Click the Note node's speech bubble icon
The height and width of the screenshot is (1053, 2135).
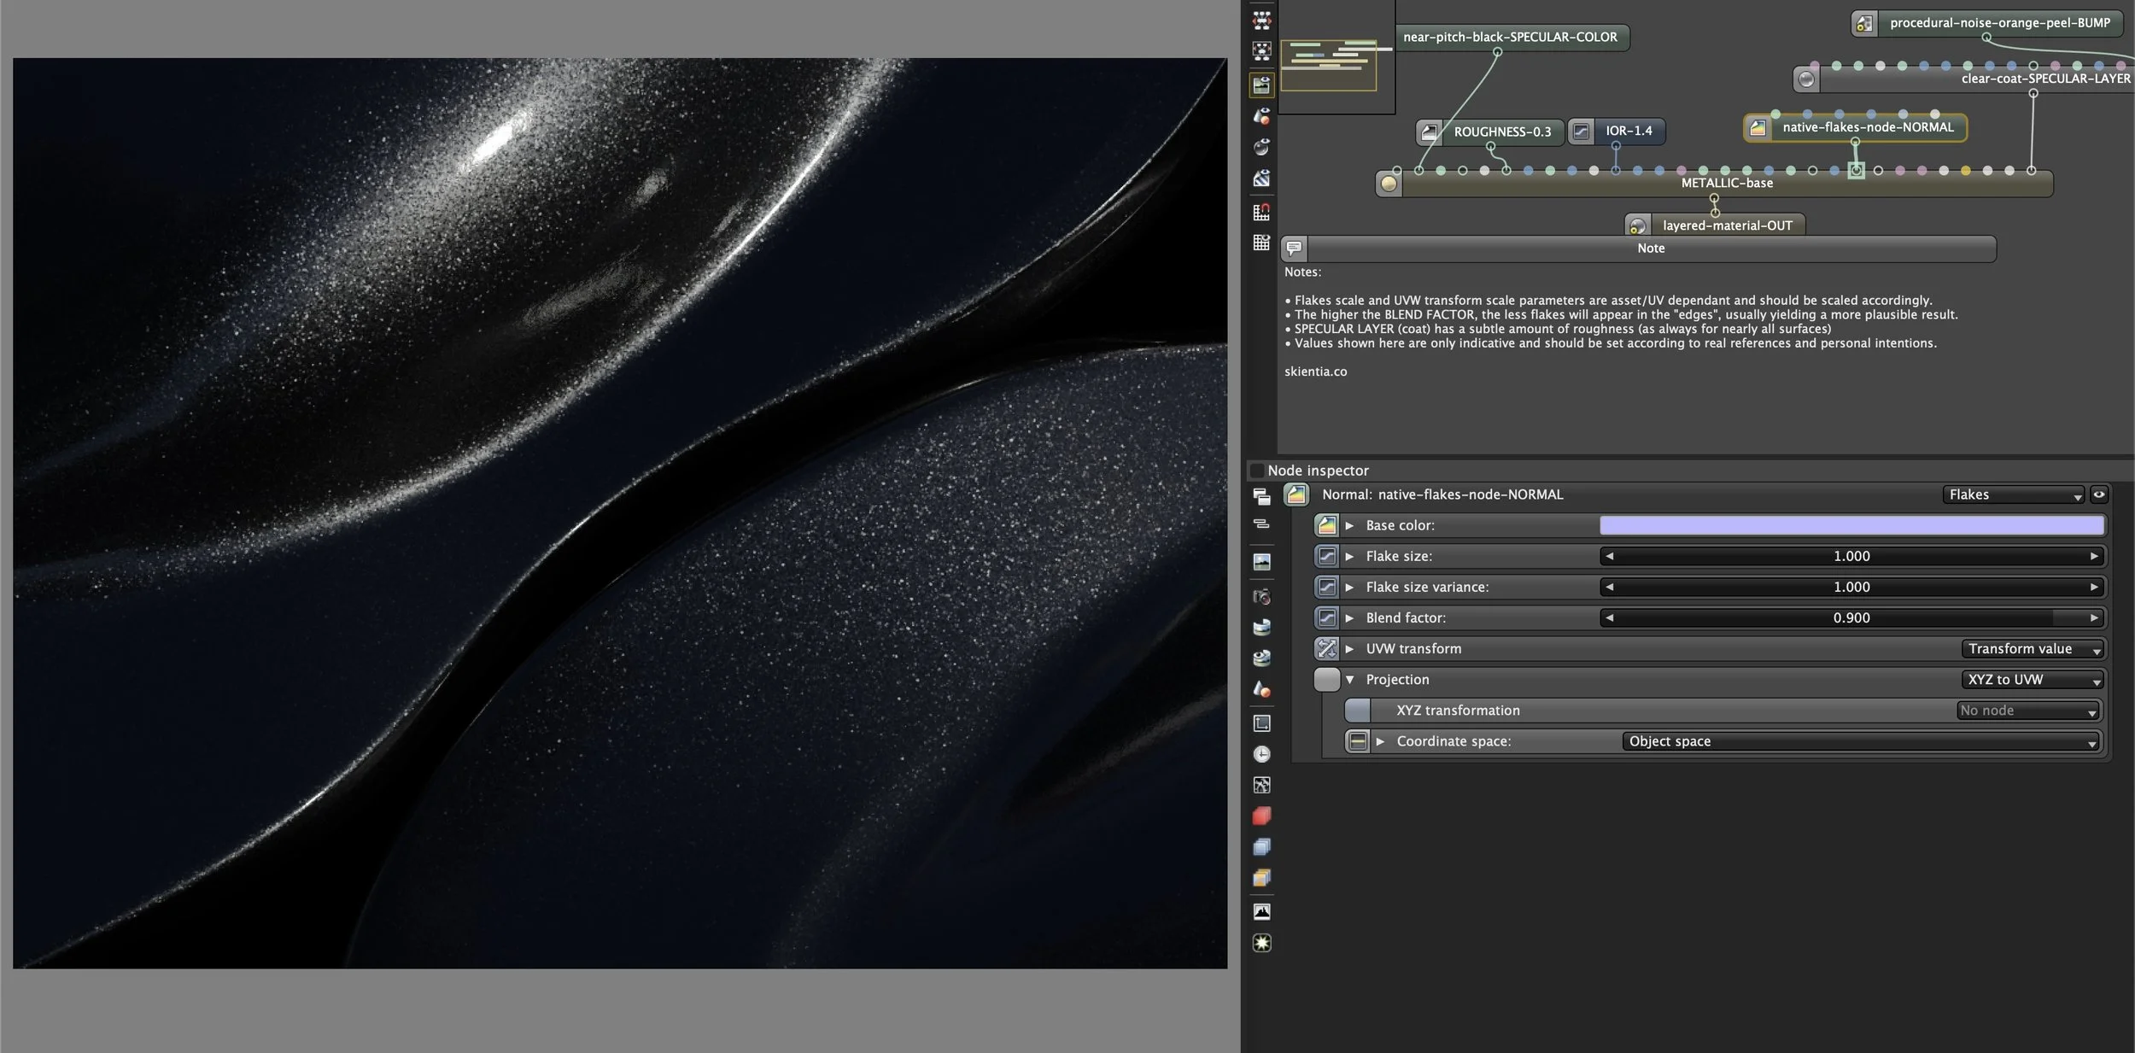tap(1294, 249)
